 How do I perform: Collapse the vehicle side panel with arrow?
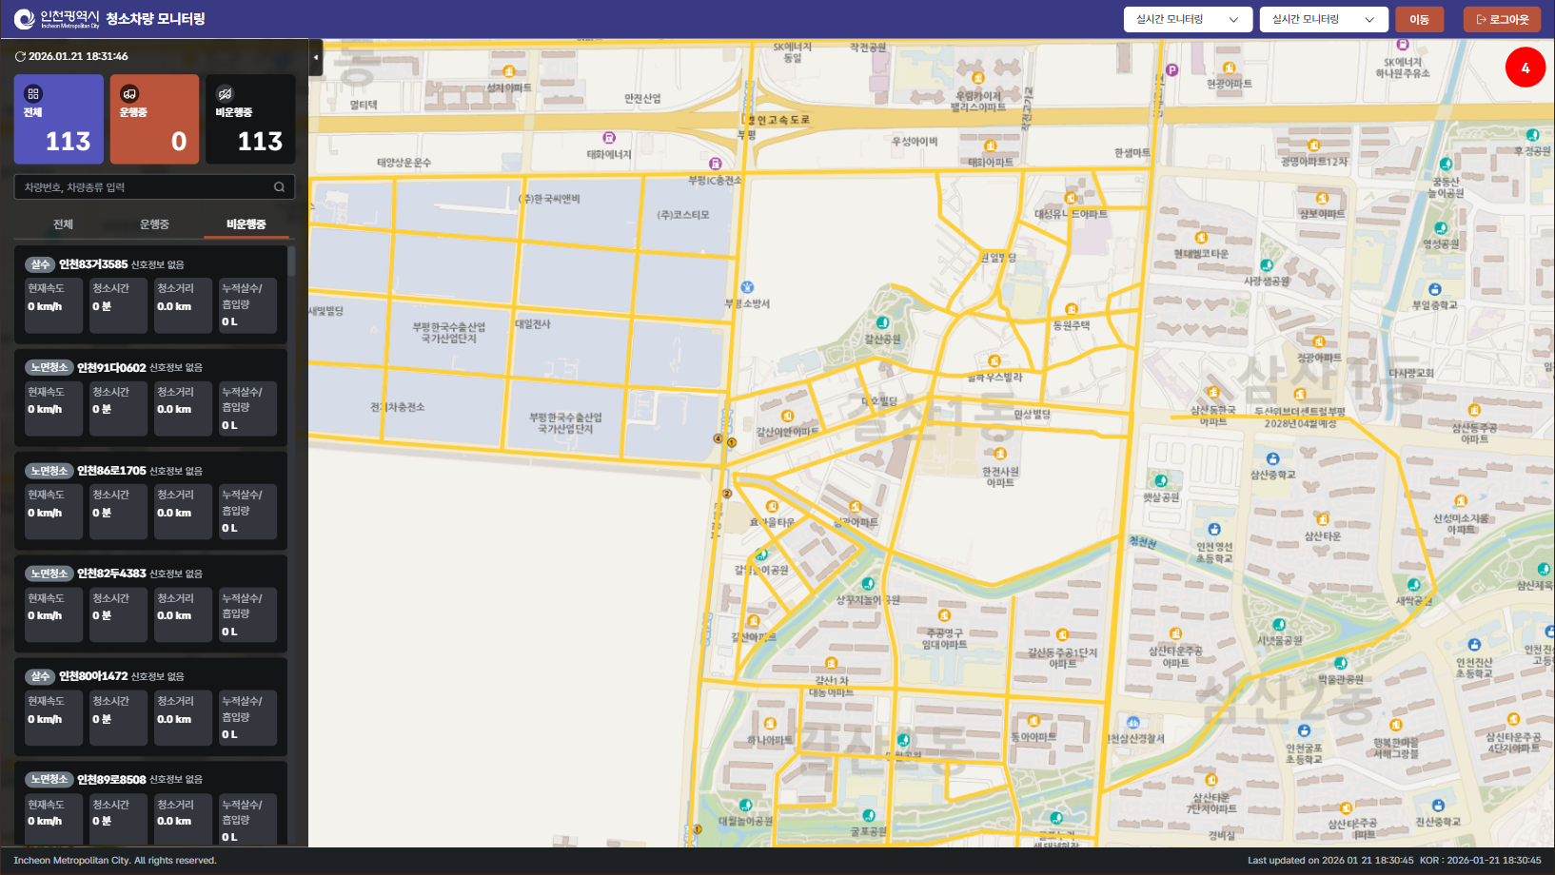(316, 57)
